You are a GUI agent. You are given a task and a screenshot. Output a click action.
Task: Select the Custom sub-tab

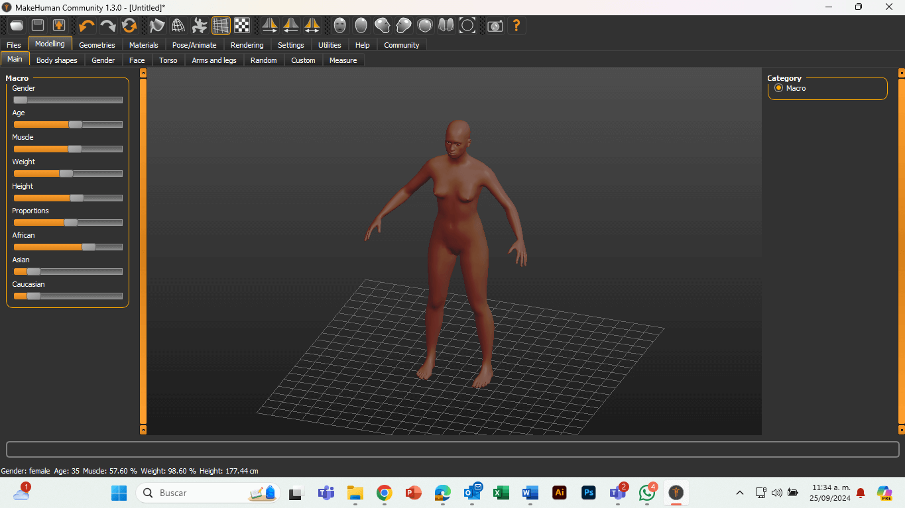tap(304, 60)
